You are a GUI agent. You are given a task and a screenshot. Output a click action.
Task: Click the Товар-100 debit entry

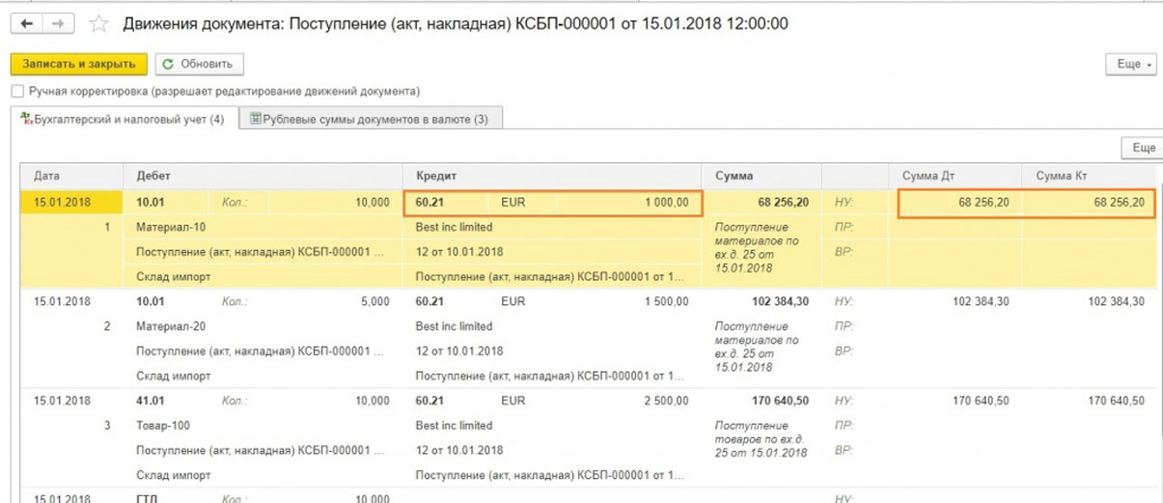(159, 426)
